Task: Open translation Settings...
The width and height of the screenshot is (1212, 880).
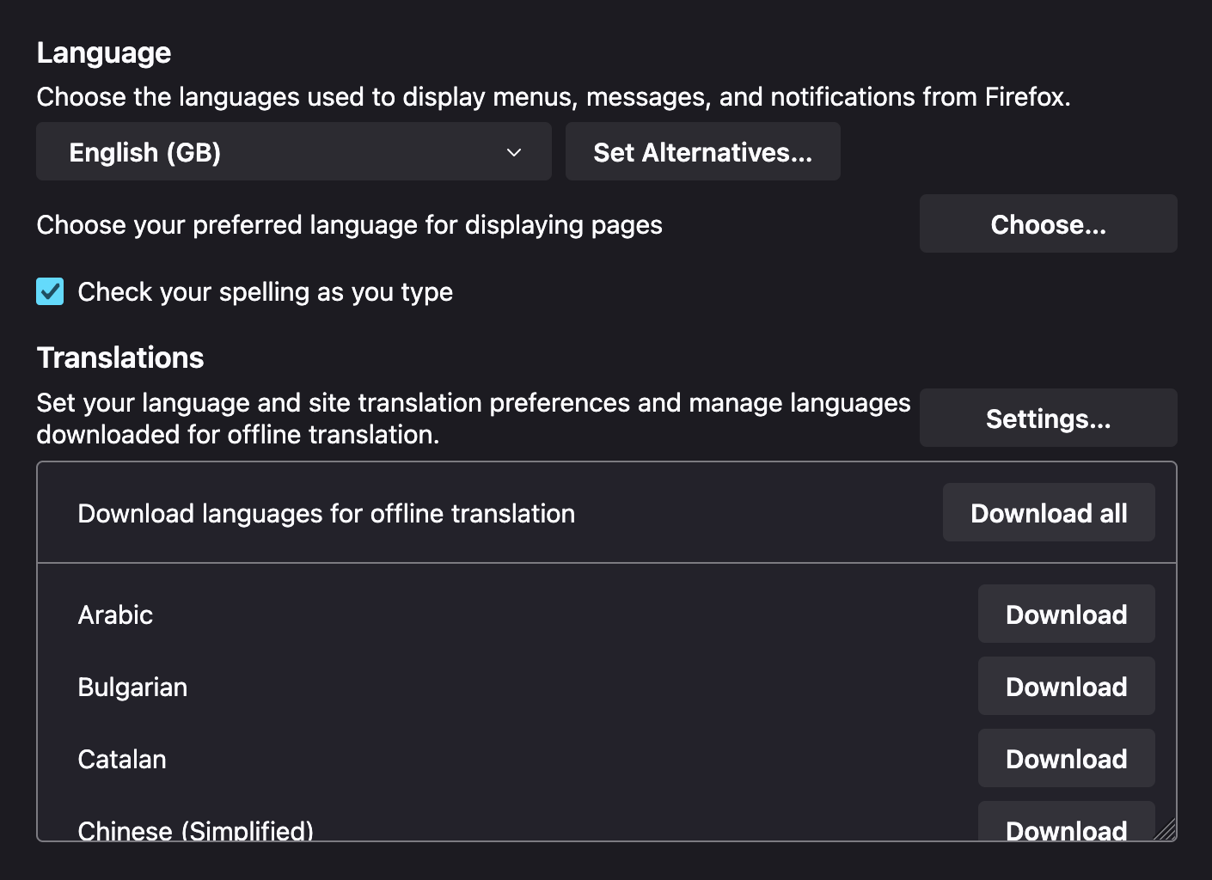Action: tap(1047, 419)
